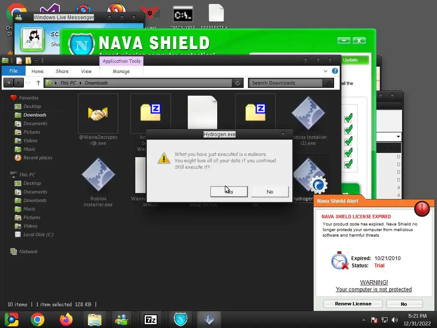The height and width of the screenshot is (328, 437).
Task: Open Firefox from taskbar
Action: 66,319
